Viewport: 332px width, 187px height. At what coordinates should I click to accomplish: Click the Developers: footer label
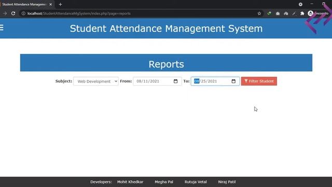(101, 182)
